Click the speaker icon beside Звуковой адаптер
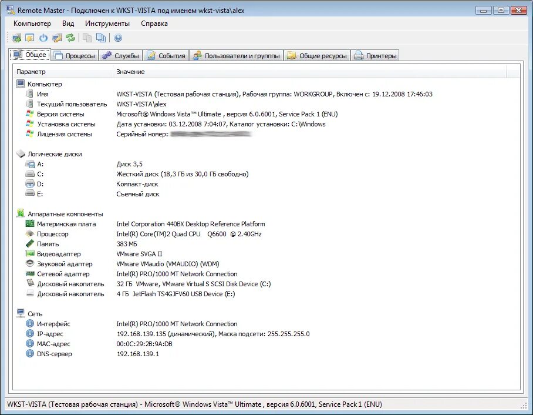533x415 pixels. point(30,263)
